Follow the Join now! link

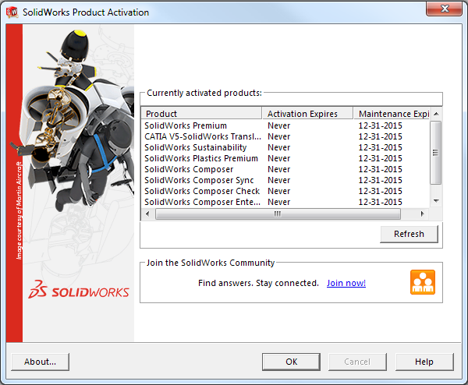(x=346, y=283)
